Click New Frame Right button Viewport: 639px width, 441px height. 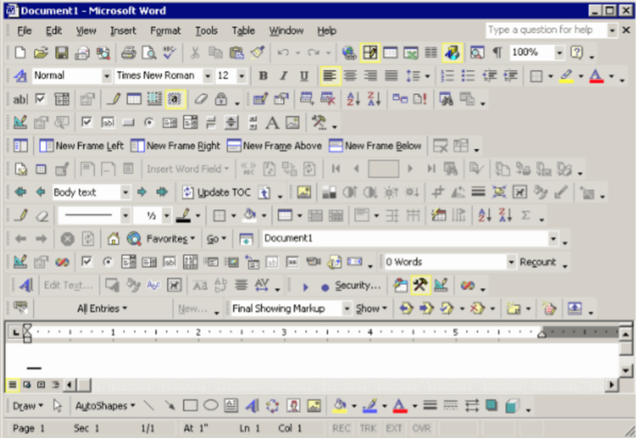[x=175, y=146]
